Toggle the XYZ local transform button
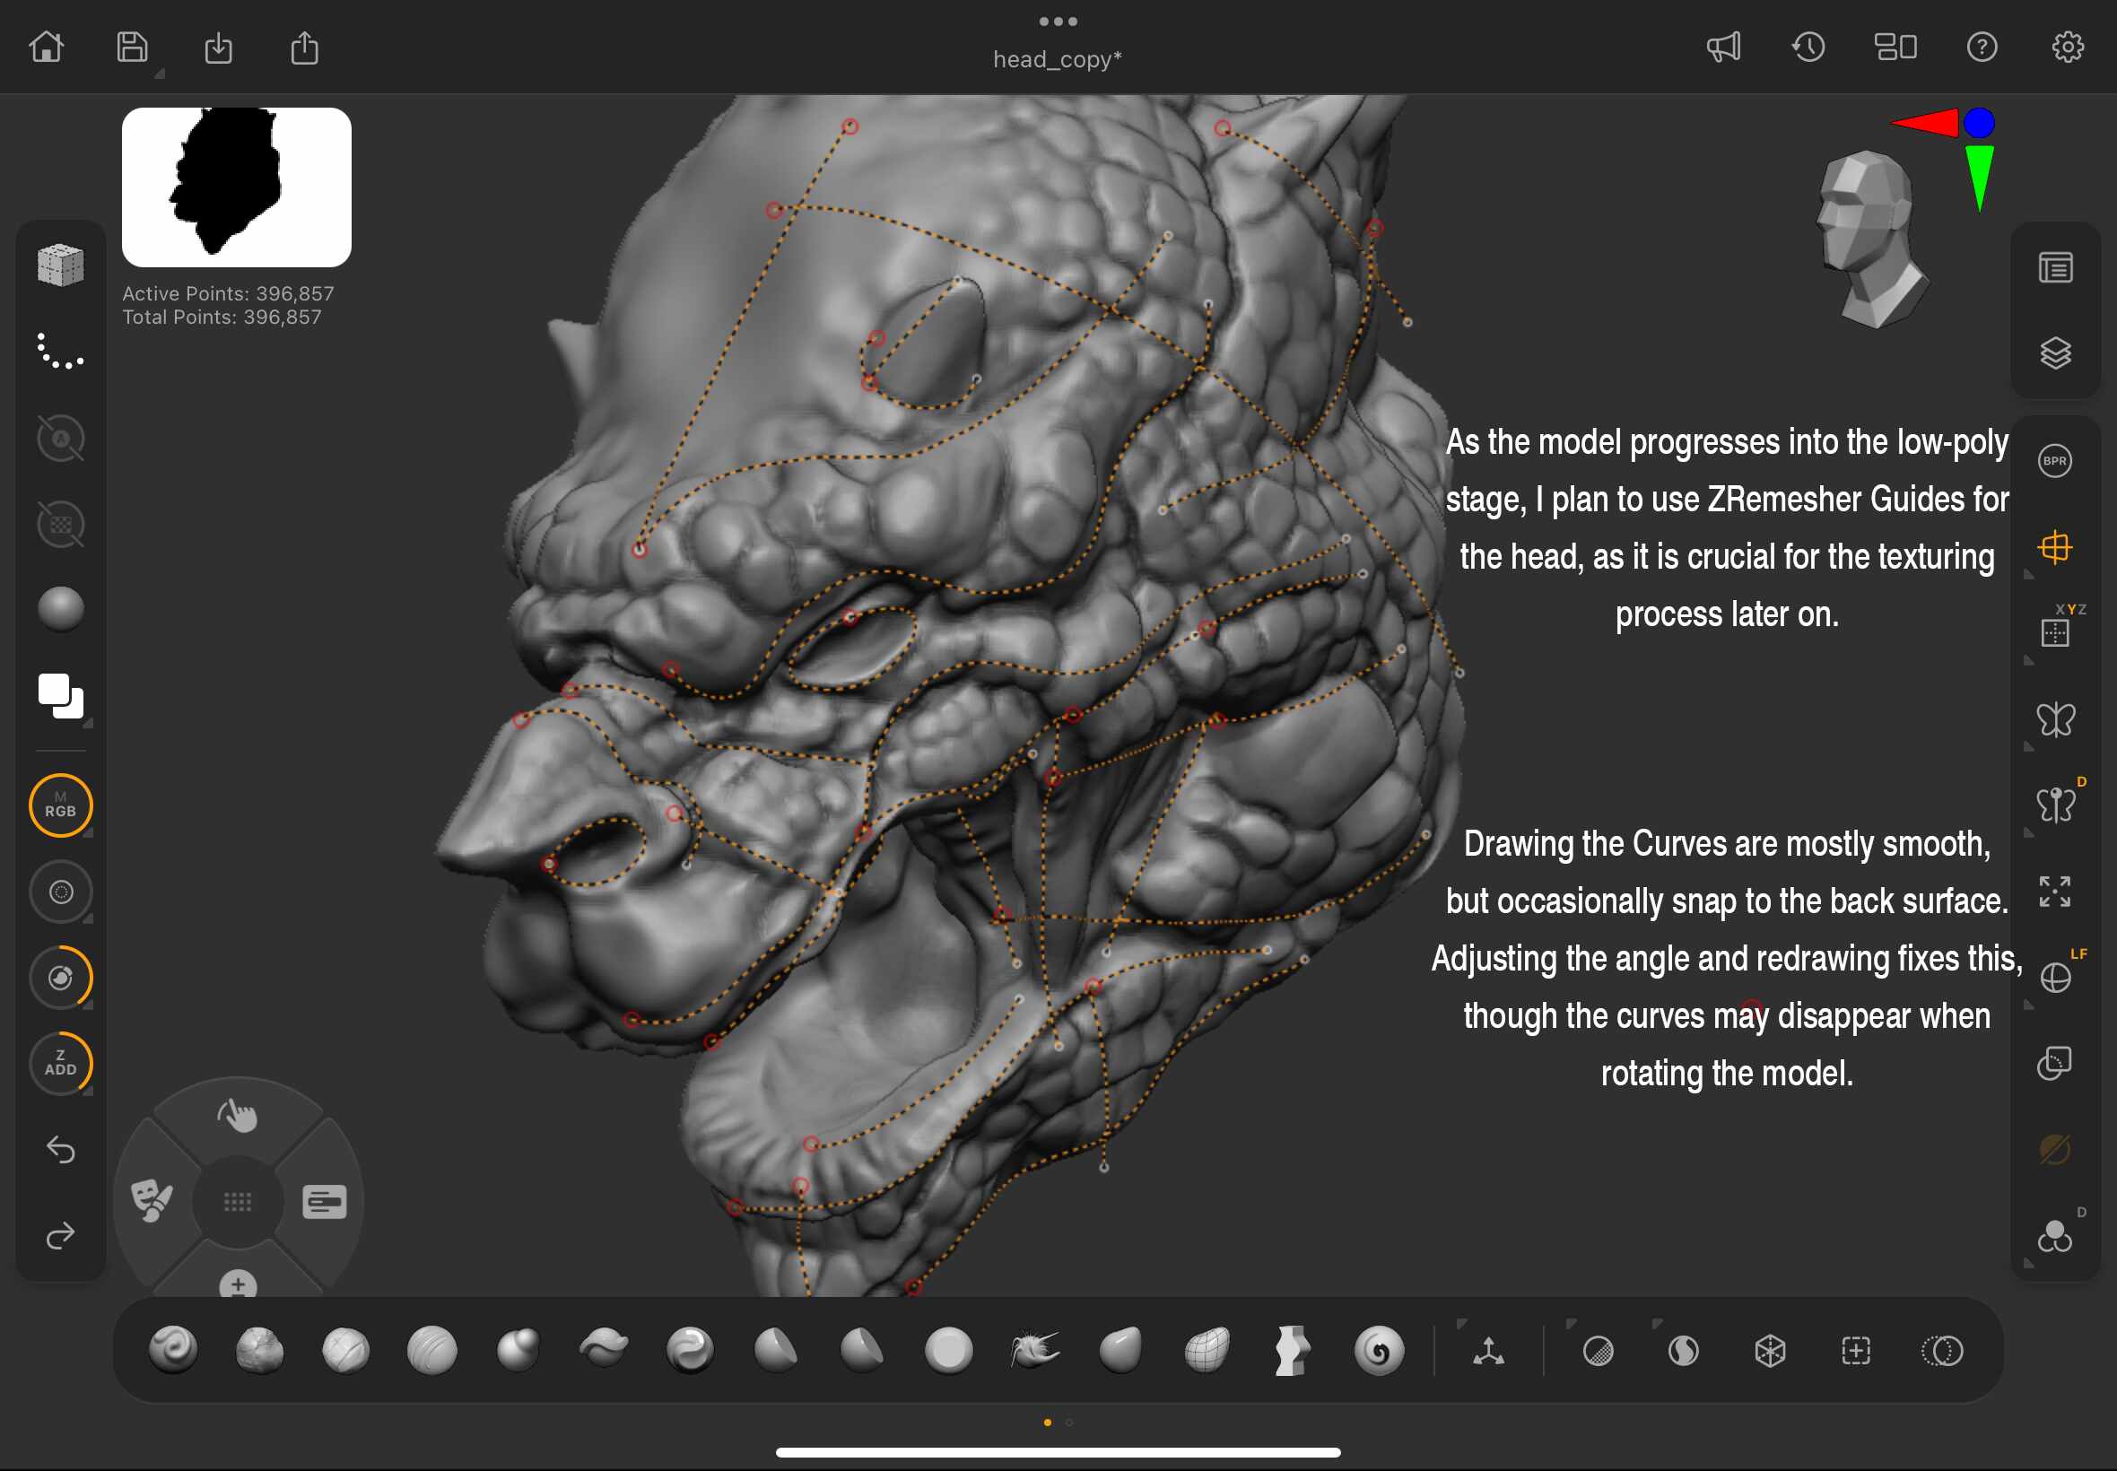This screenshot has width=2117, height=1471. pyautogui.click(x=2054, y=632)
